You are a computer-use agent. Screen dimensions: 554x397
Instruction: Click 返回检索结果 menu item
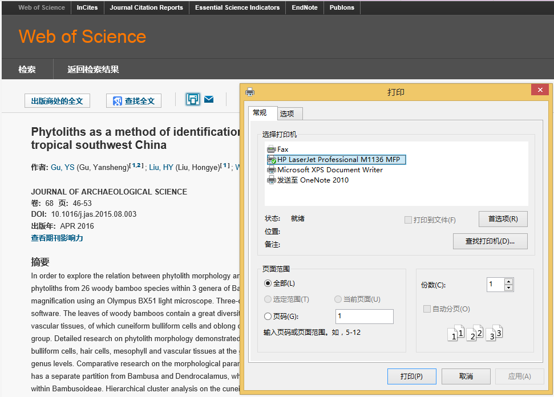93,69
